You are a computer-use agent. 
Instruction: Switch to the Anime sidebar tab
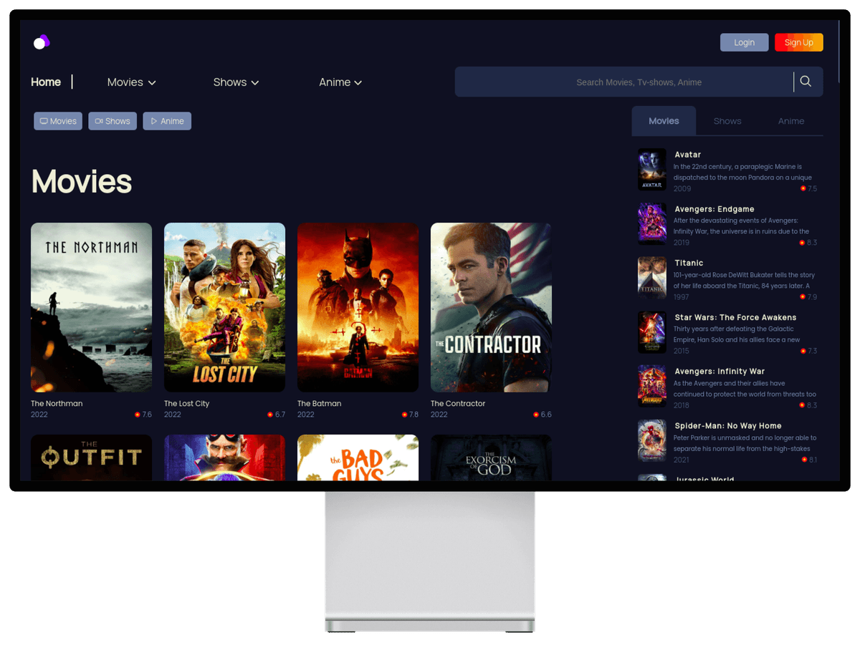(791, 121)
